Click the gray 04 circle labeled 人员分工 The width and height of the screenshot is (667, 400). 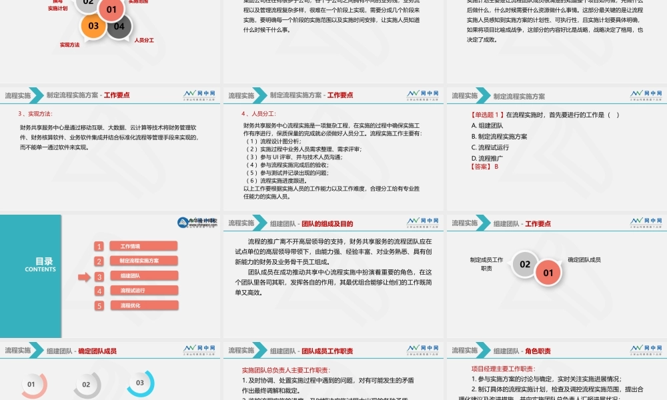pyautogui.click(x=119, y=25)
